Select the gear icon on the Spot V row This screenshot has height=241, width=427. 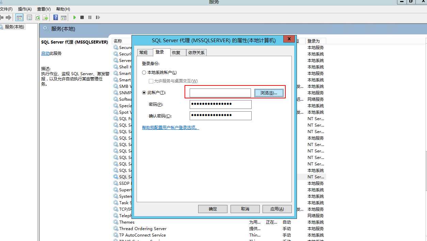coord(116,112)
